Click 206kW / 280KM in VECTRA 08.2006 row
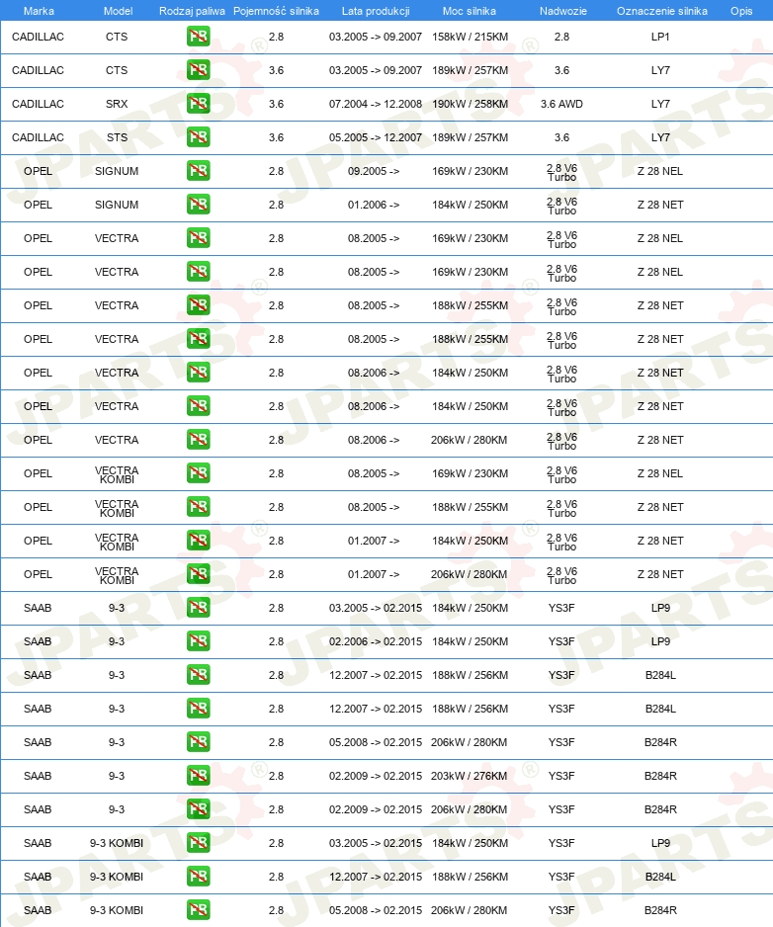 469,440
